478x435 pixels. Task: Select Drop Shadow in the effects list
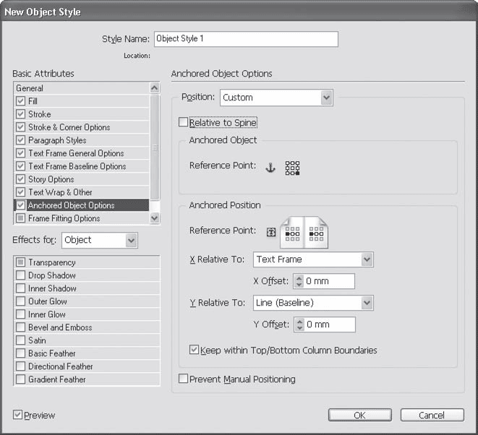point(51,275)
